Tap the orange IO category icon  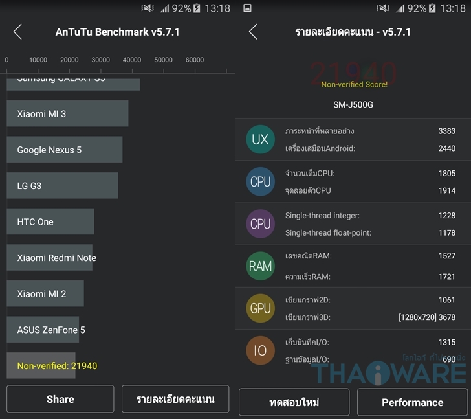coord(260,350)
